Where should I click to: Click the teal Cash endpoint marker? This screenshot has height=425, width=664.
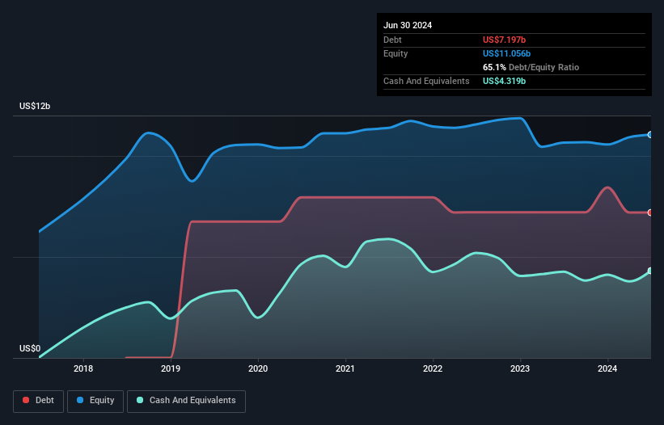650,271
